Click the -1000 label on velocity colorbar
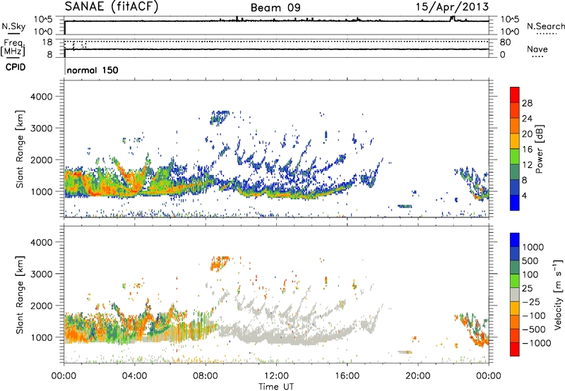The height and width of the screenshot is (391, 565). [x=537, y=343]
